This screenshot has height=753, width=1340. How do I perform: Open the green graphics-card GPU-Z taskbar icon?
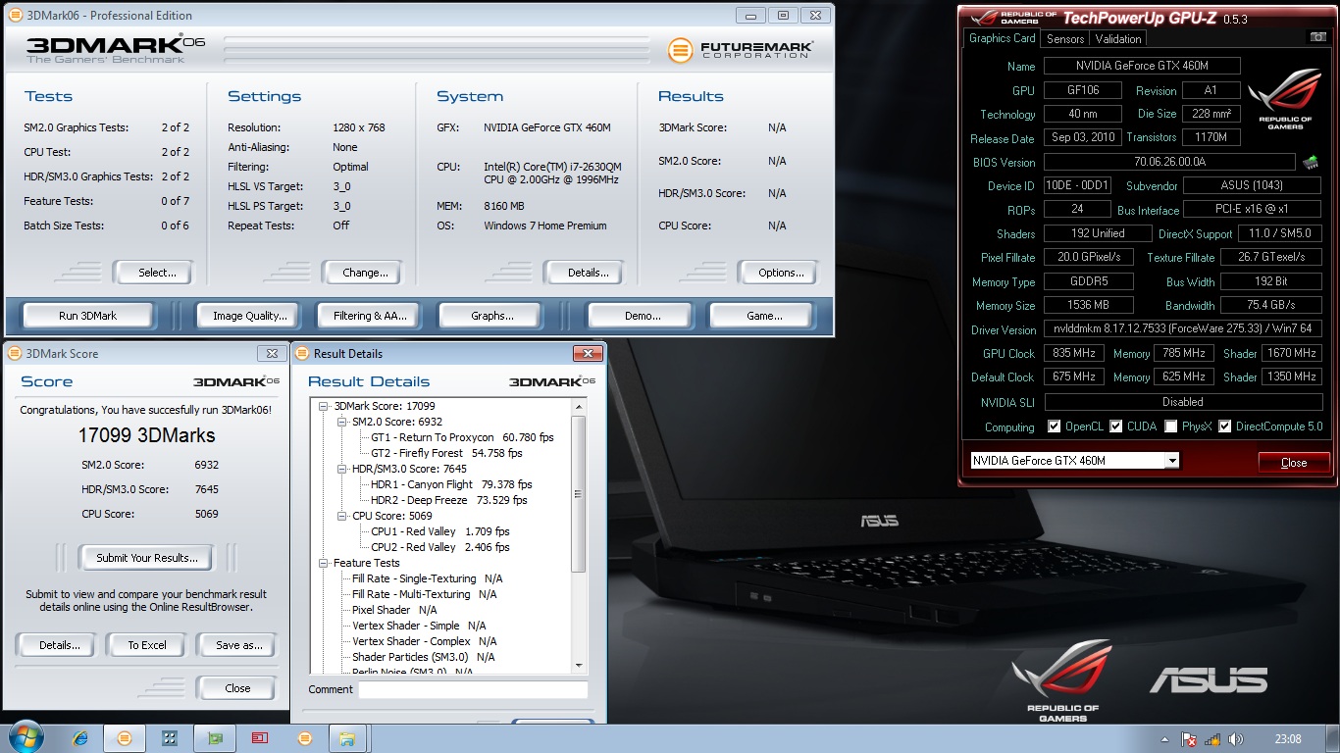214,738
